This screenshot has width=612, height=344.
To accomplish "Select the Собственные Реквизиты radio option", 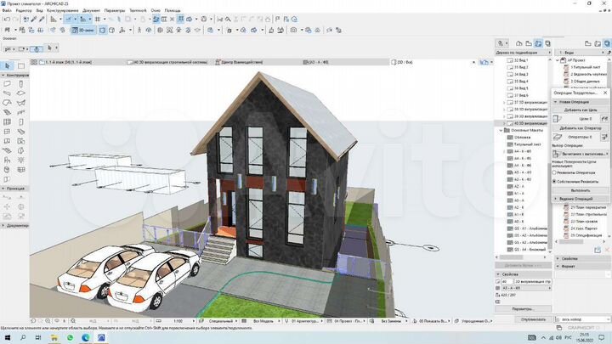I will (556, 181).
